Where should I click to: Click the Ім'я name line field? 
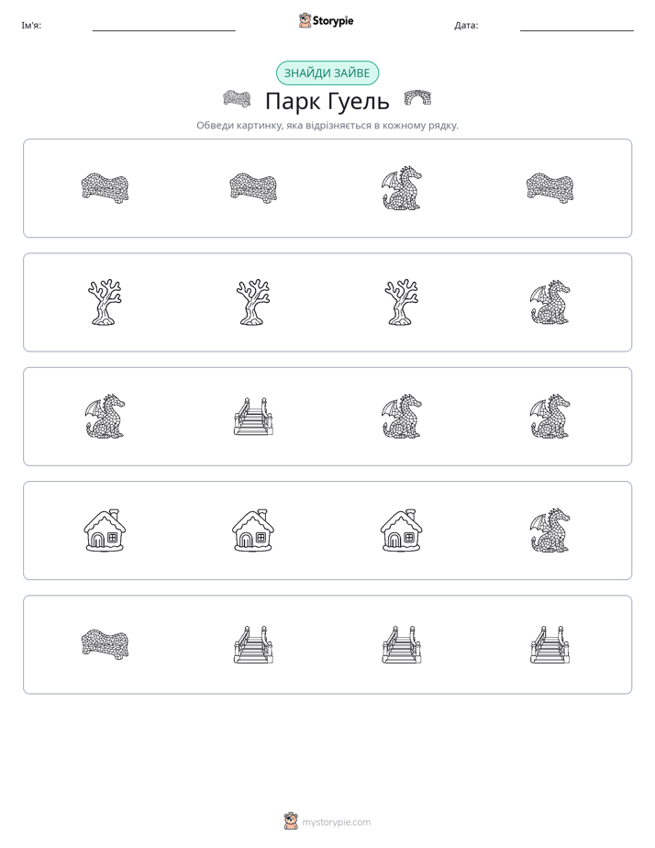pos(163,26)
